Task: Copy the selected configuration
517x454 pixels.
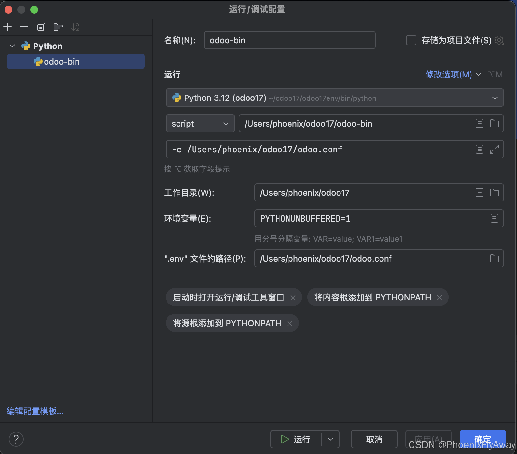Action: (x=41, y=27)
